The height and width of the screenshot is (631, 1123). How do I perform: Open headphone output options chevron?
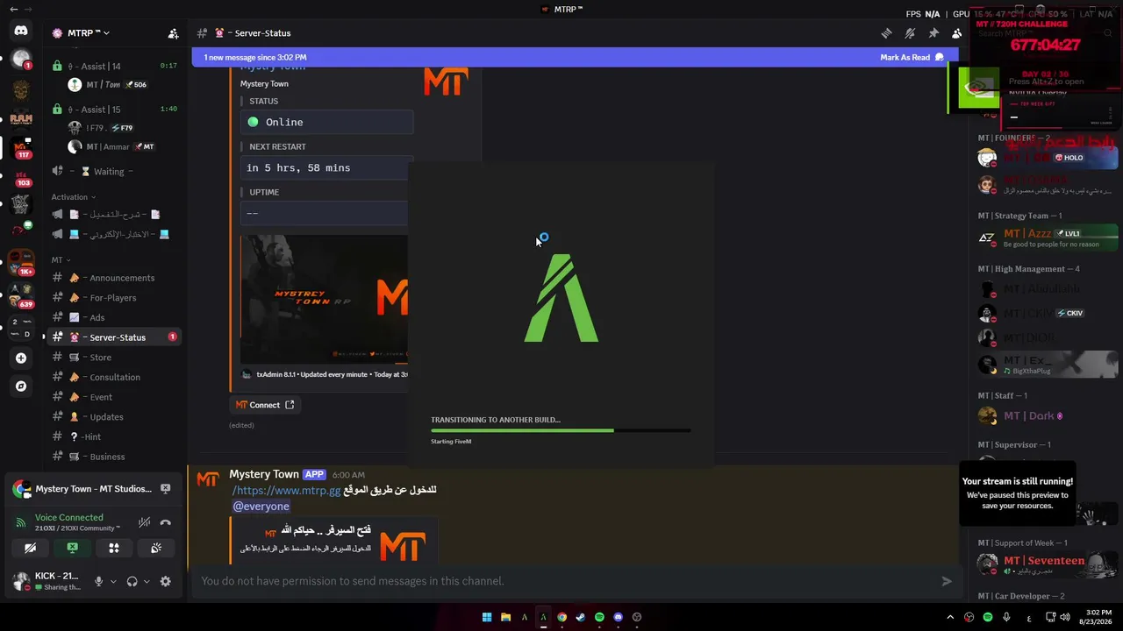pyautogui.click(x=146, y=581)
